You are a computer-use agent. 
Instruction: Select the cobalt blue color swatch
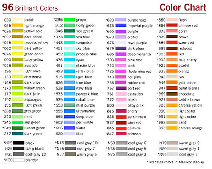coord(69,99)
